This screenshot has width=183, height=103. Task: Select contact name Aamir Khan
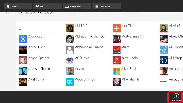coord(37,47)
